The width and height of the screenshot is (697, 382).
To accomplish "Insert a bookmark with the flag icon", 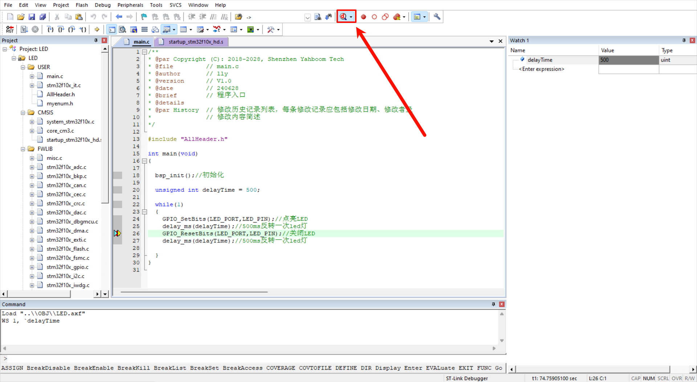I will 144,17.
